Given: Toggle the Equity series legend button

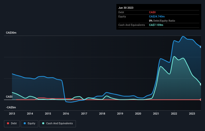Looking at the screenshot, I should click(x=29, y=124).
